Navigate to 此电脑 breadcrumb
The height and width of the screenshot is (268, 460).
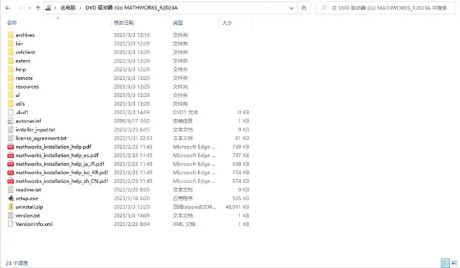click(x=68, y=8)
